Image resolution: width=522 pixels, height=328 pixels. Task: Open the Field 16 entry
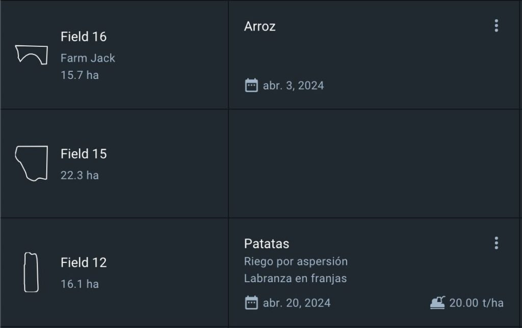tap(84, 37)
